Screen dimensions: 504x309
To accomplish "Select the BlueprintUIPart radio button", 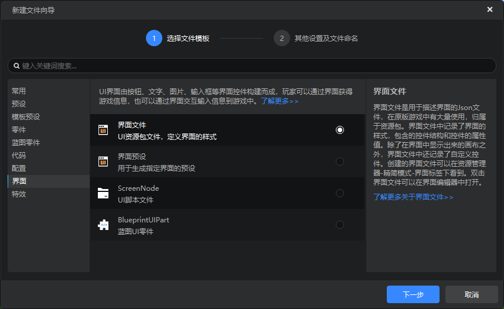I will pyautogui.click(x=340, y=225).
